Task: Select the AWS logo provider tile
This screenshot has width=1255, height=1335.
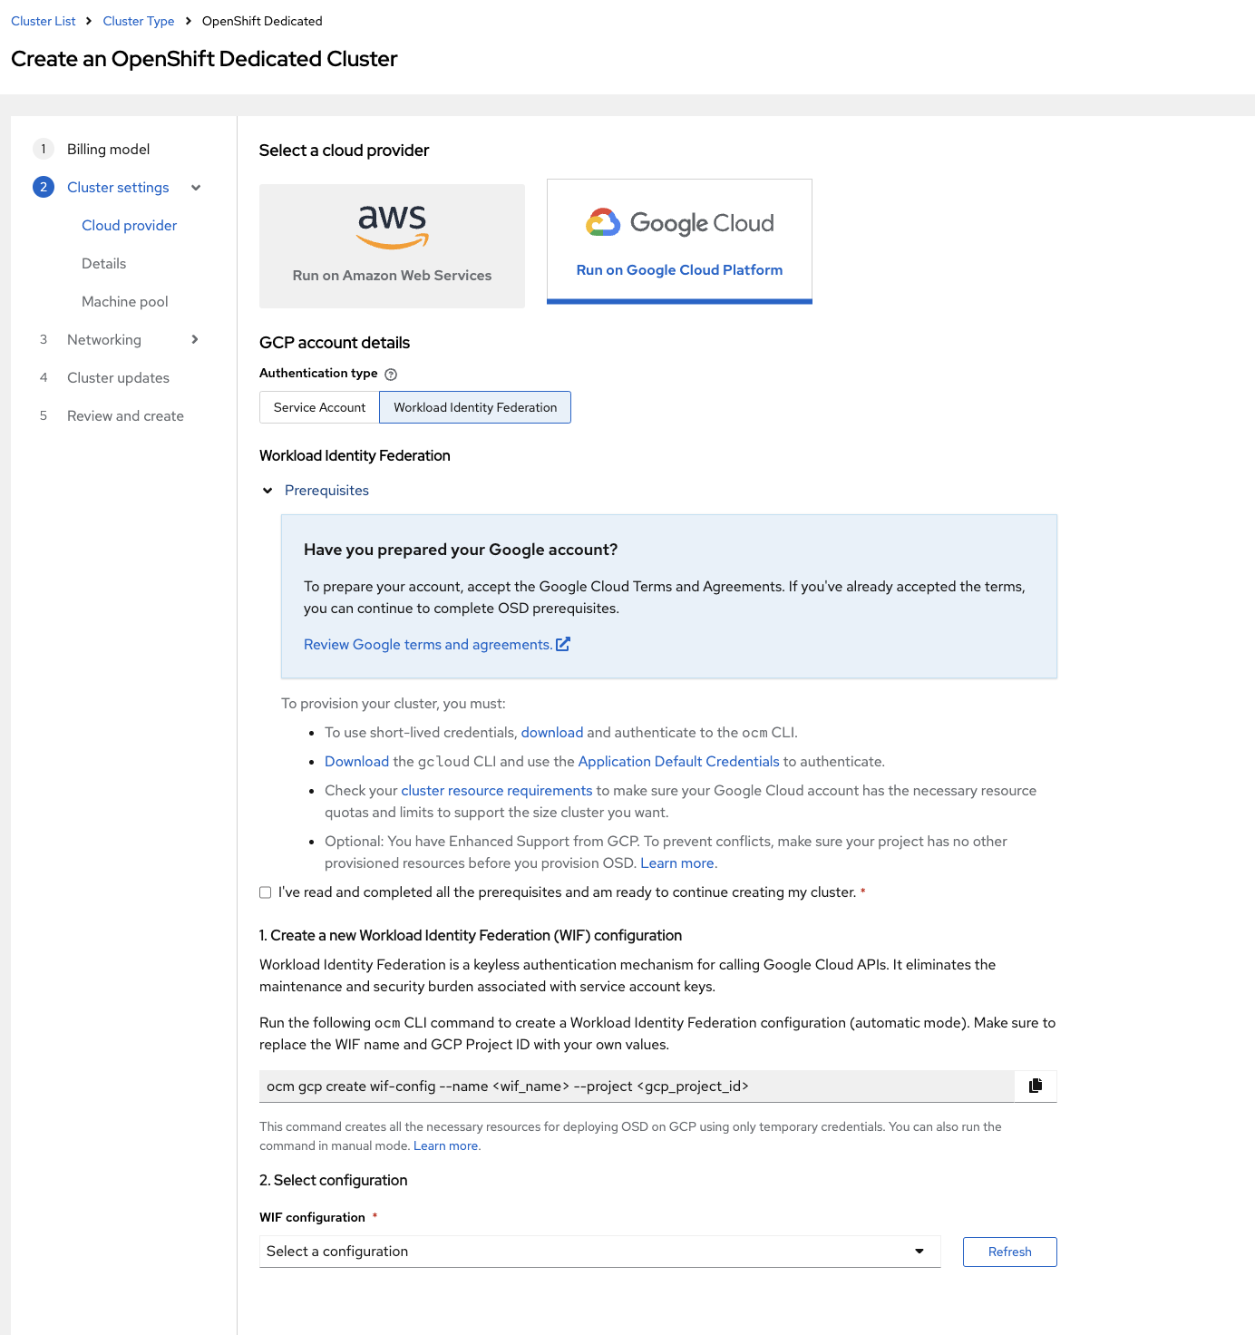Action: (392, 246)
